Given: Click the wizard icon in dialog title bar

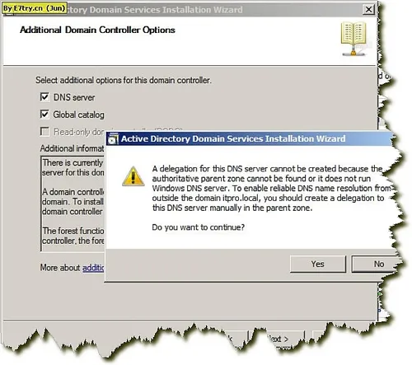Looking at the screenshot, I should tap(113, 138).
